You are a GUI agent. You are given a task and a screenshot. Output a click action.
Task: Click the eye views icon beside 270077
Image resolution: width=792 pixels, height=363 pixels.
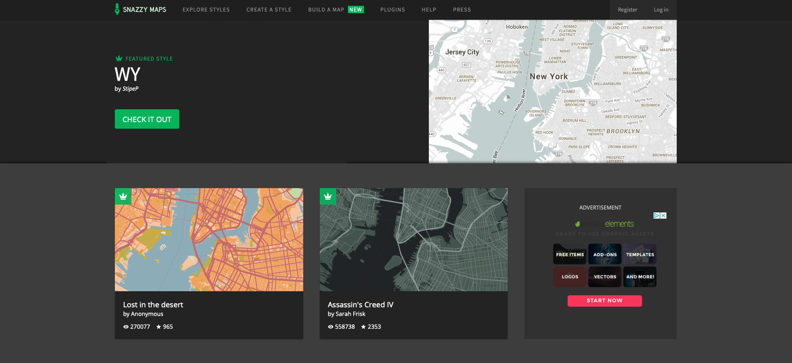click(126, 327)
